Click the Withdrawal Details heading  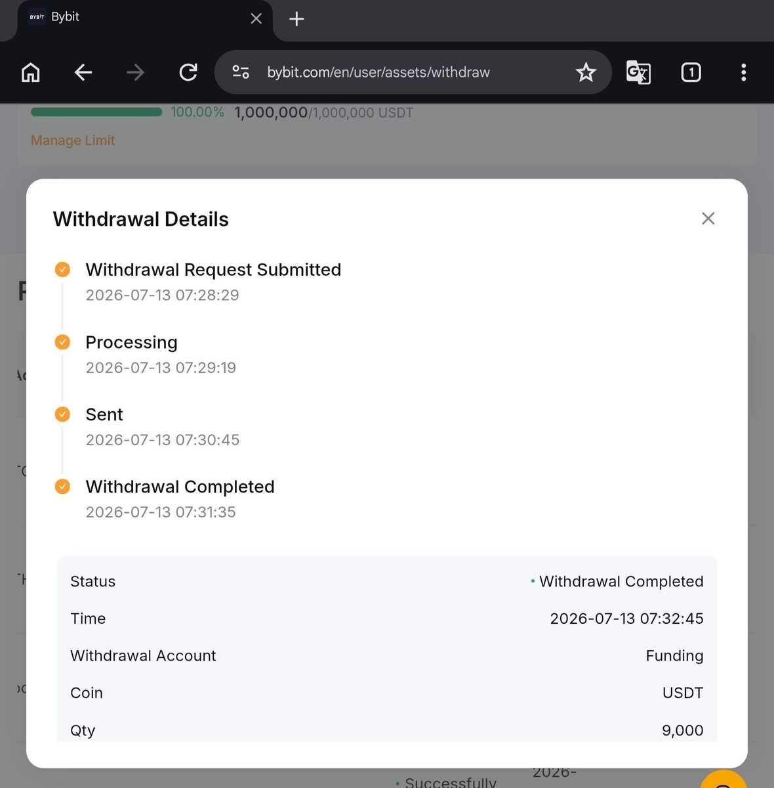(x=140, y=219)
